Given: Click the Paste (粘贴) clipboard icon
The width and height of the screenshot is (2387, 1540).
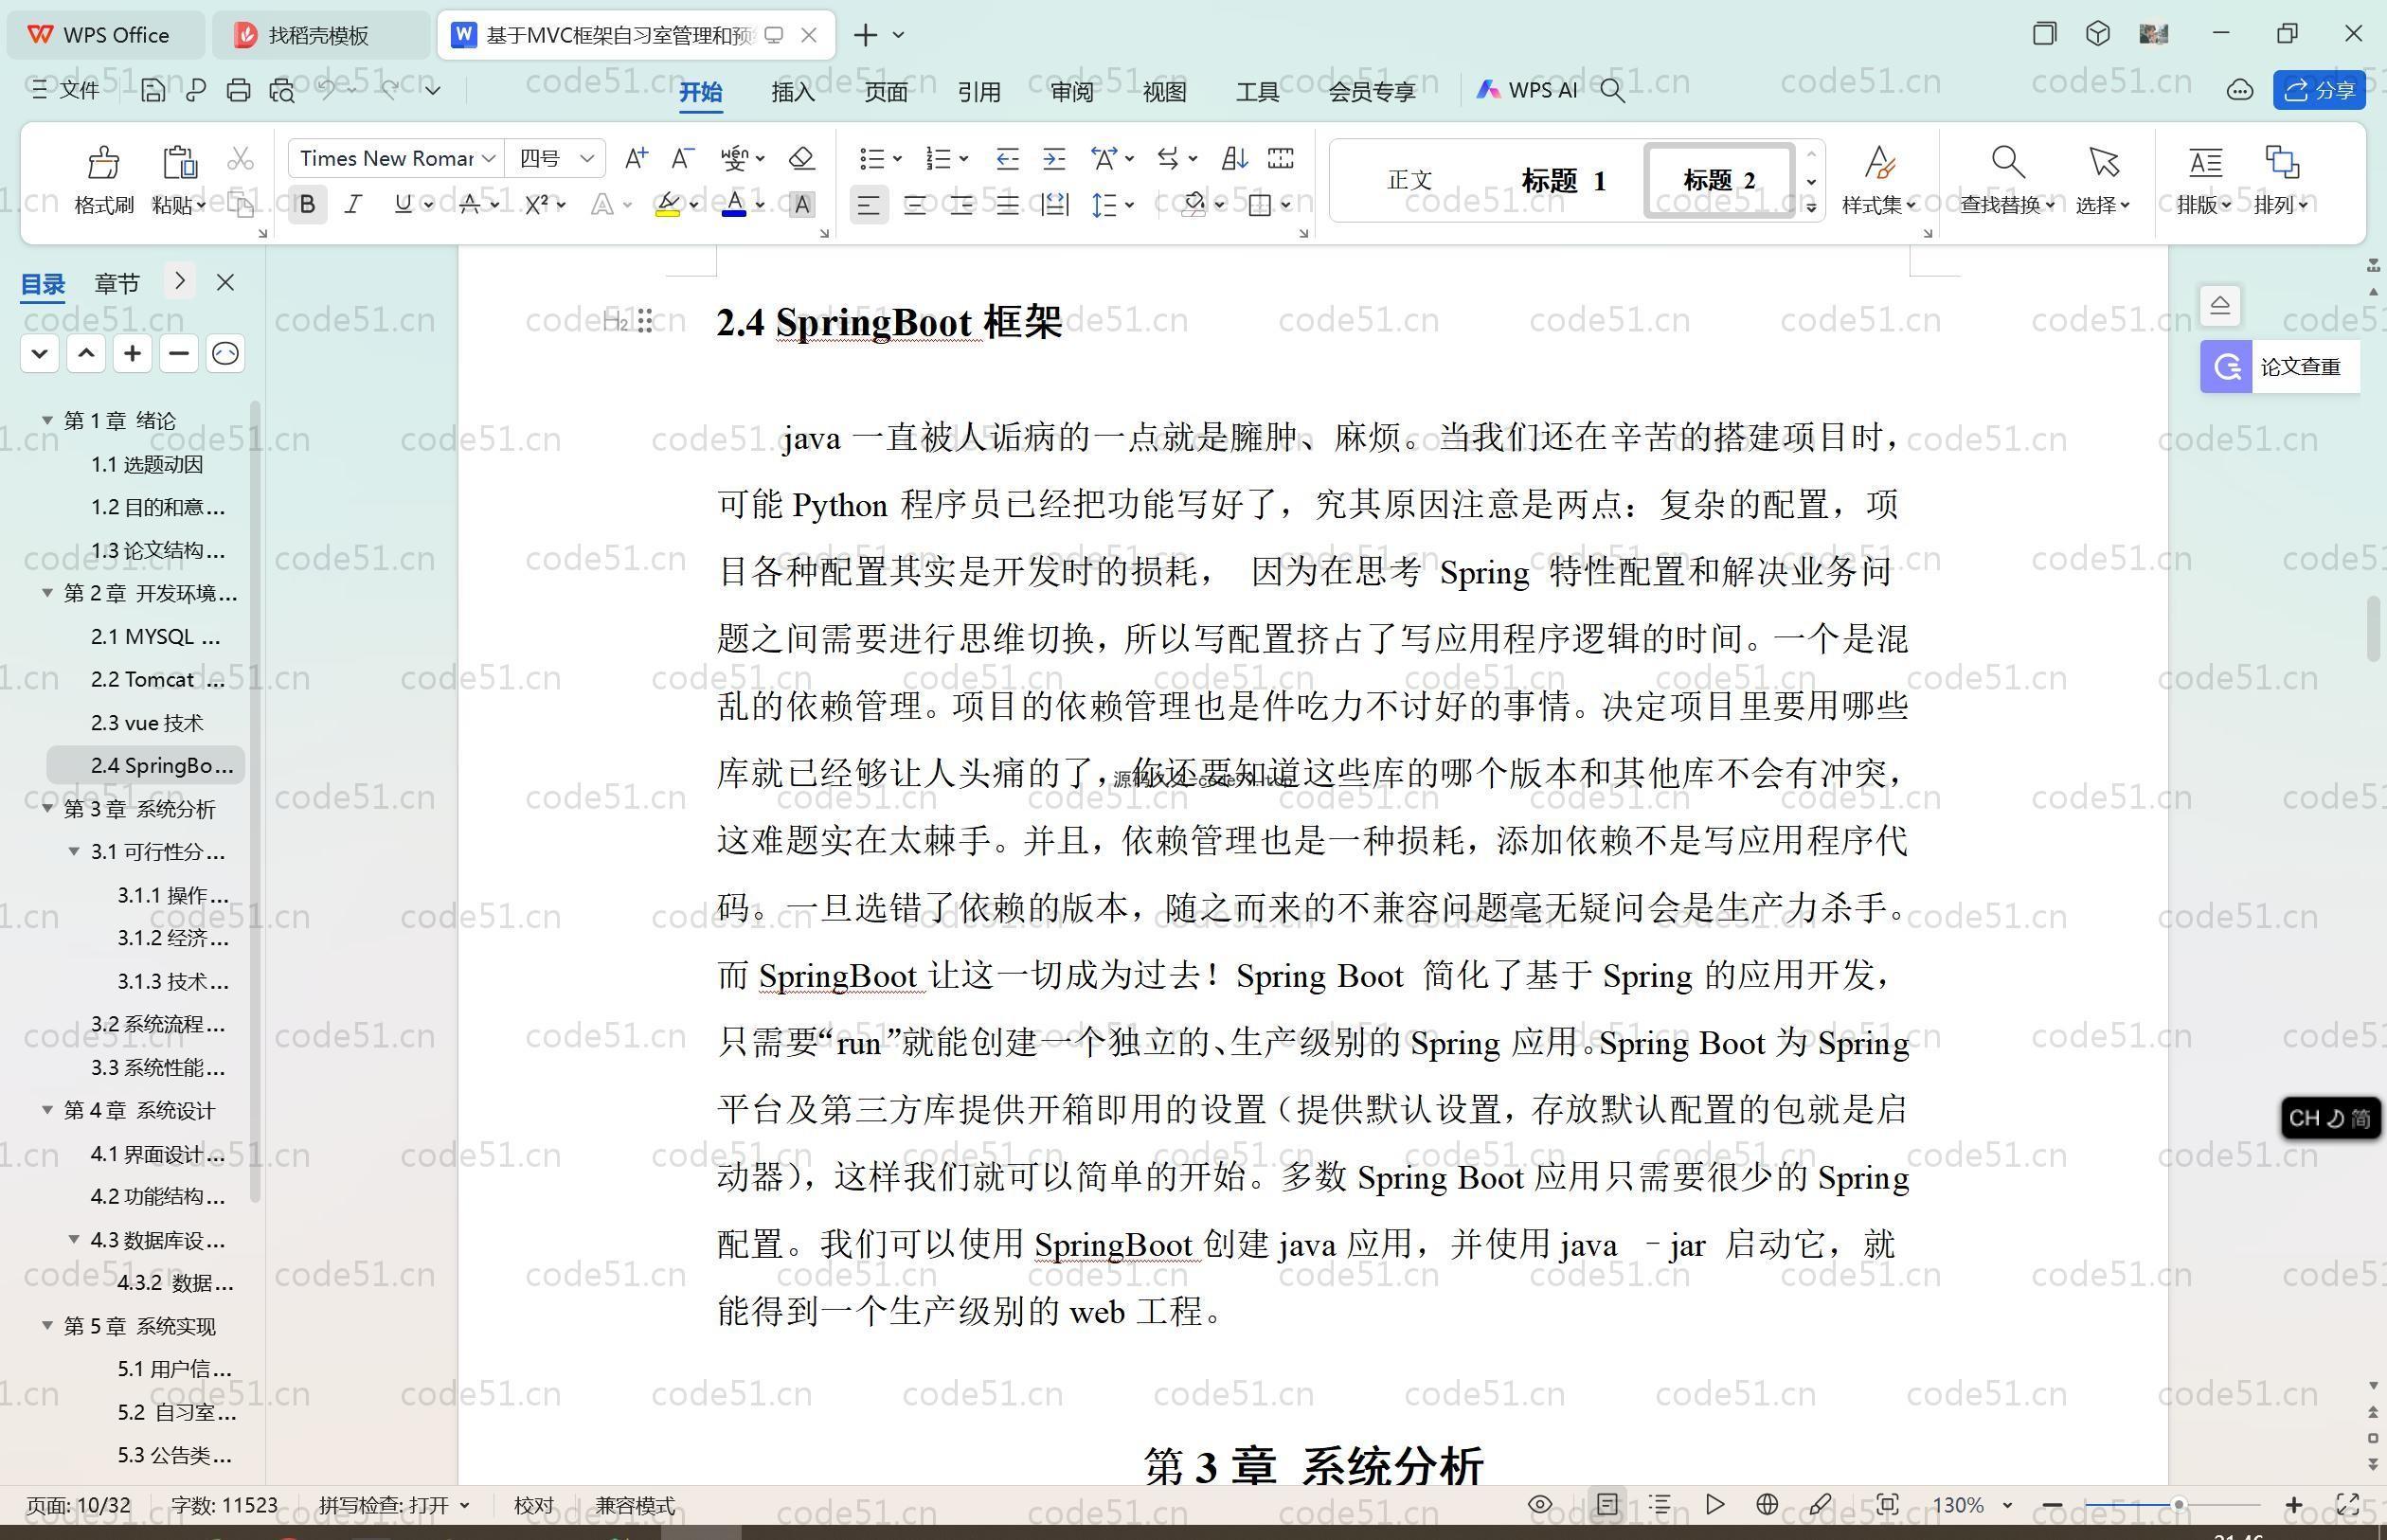Looking at the screenshot, I should click(x=179, y=162).
